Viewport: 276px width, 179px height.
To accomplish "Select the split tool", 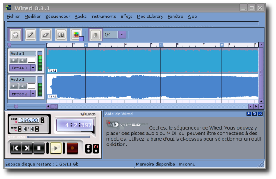I will [61, 35].
